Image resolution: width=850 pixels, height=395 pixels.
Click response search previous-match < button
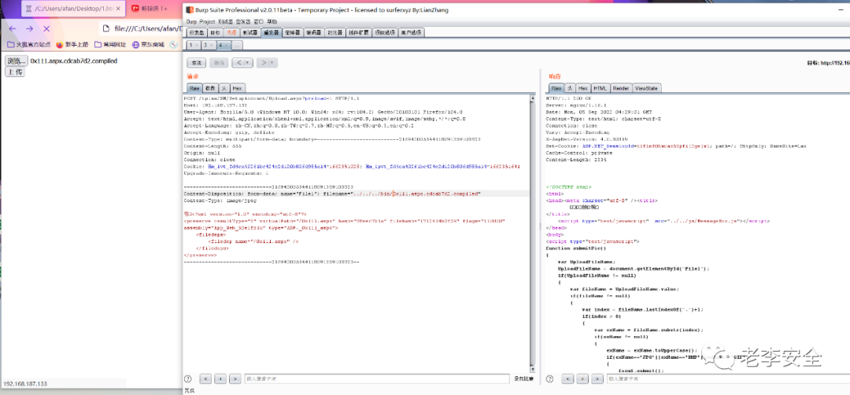[x=568, y=378]
